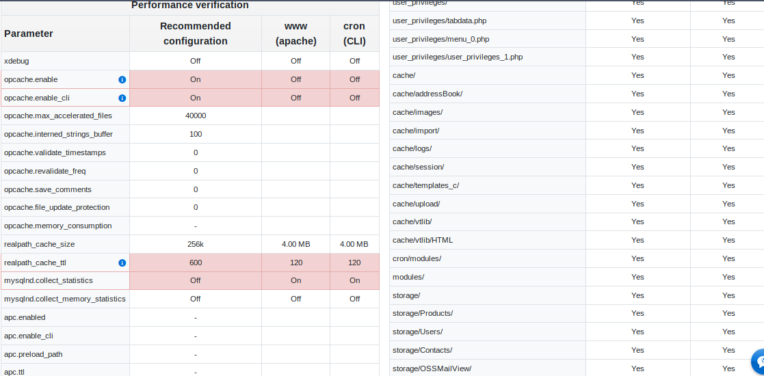This screenshot has height=376, width=764.
Task: Click cache/session/ path
Action: [418, 167]
